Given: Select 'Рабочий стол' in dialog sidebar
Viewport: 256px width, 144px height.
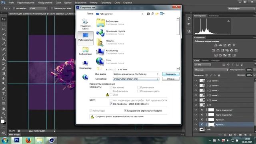Looking at the screenshot, I should click(x=86, y=38).
